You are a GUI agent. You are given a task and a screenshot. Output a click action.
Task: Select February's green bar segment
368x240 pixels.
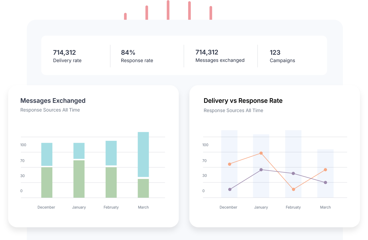tap(111, 182)
